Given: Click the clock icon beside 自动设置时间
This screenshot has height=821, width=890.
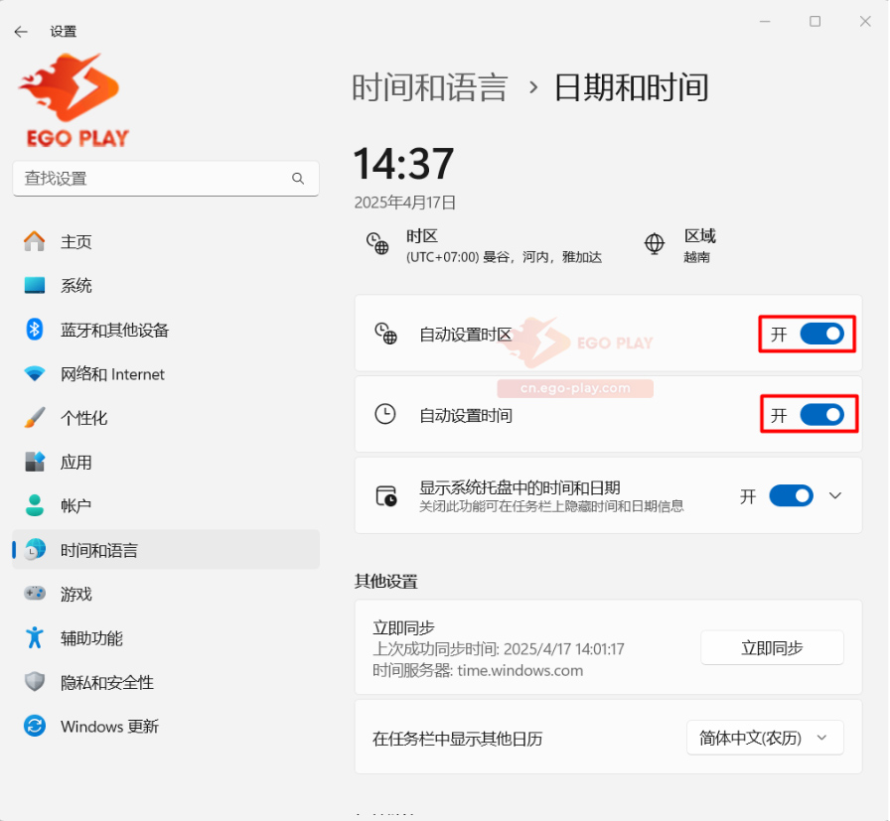Looking at the screenshot, I should coord(385,414).
